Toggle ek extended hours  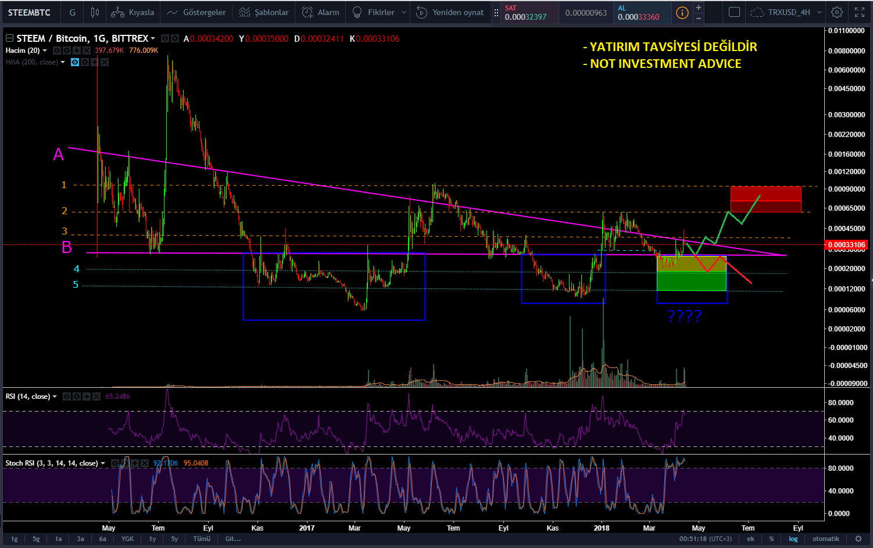pos(750,539)
